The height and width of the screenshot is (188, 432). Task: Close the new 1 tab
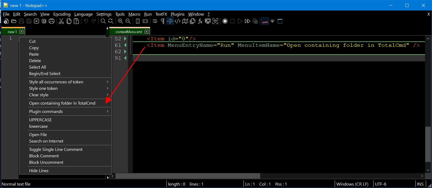[22, 32]
